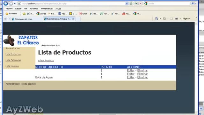Click Editar in the second product row
The height and width of the screenshot is (115, 204).
click(x=131, y=74)
